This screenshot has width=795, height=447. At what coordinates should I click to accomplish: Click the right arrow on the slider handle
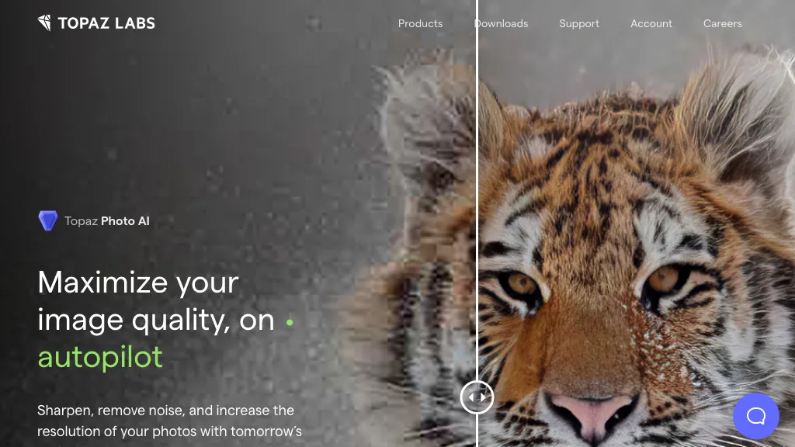click(483, 397)
